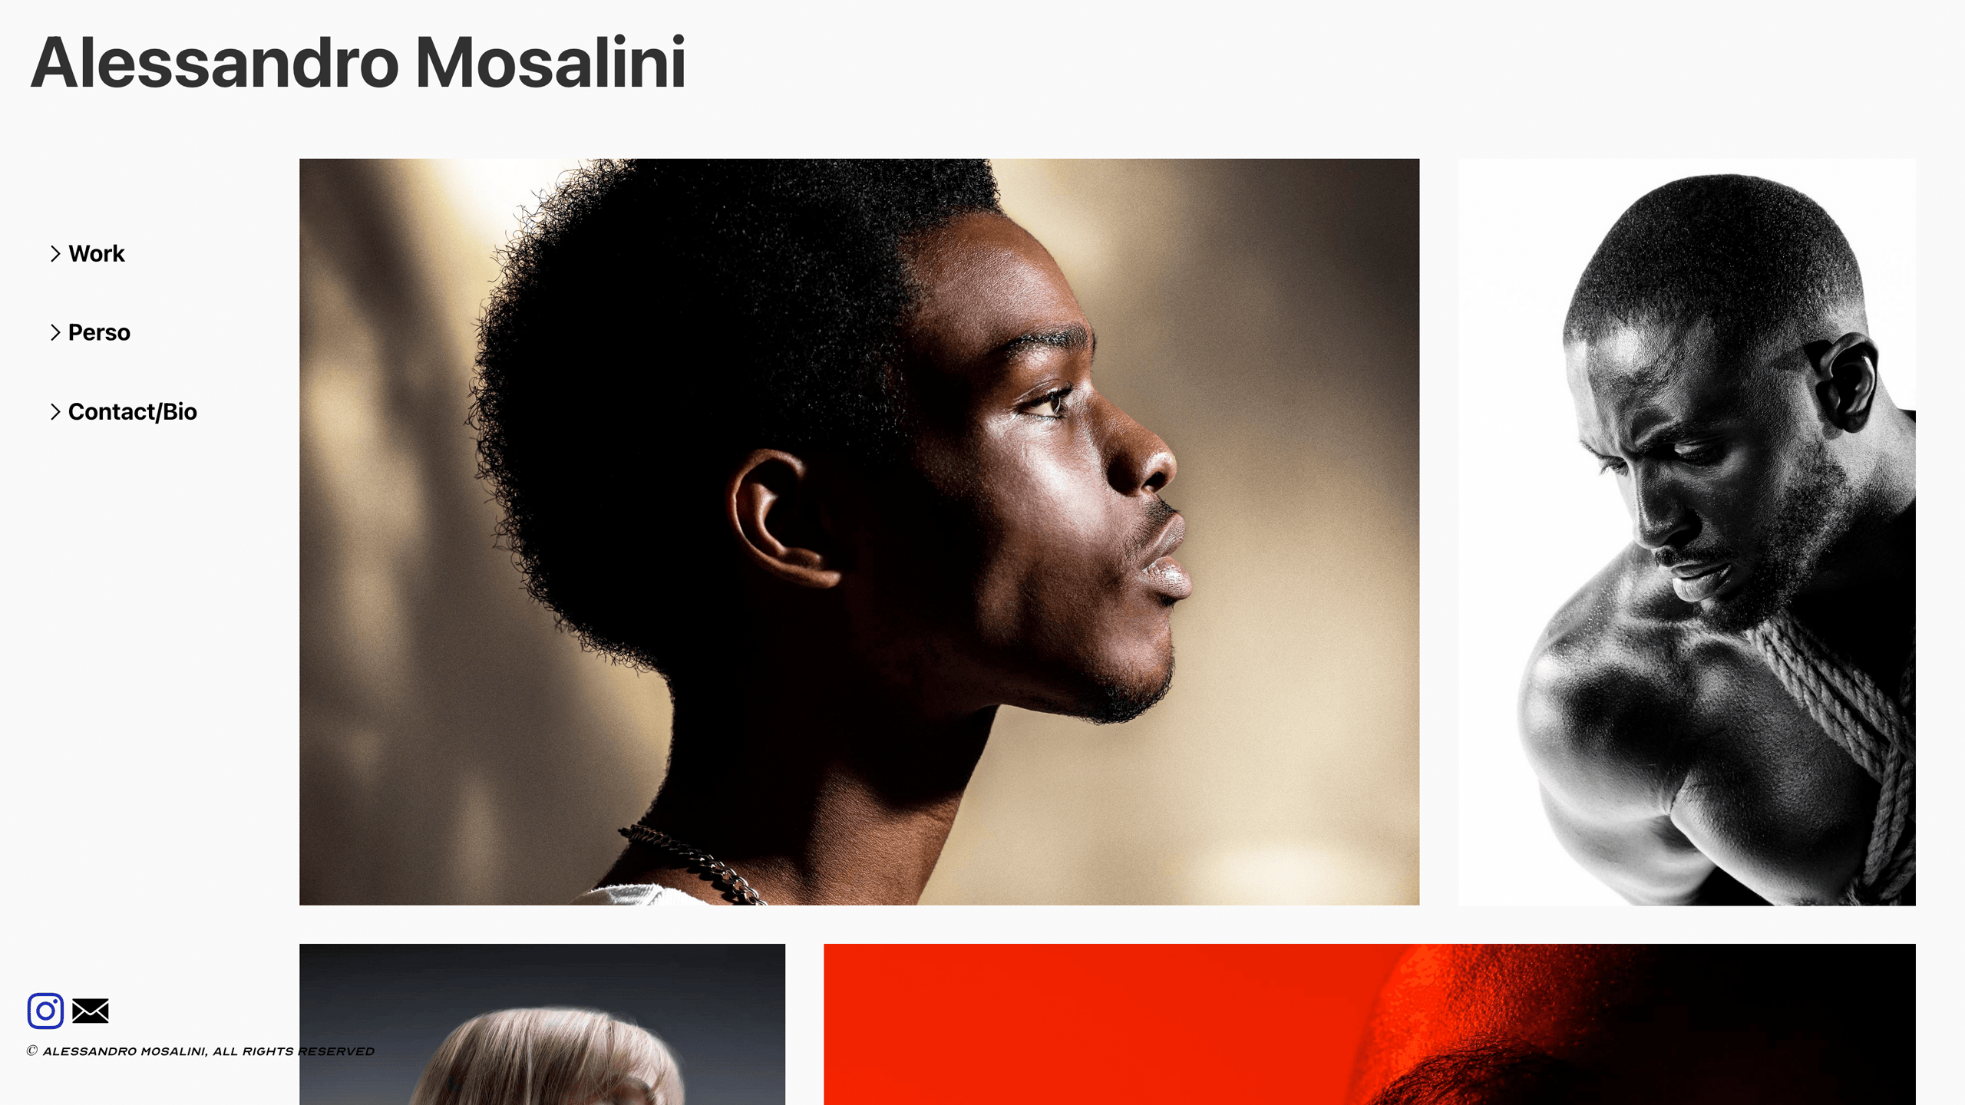Click the arrow icon beside Work
The width and height of the screenshot is (1965, 1105).
(55, 254)
